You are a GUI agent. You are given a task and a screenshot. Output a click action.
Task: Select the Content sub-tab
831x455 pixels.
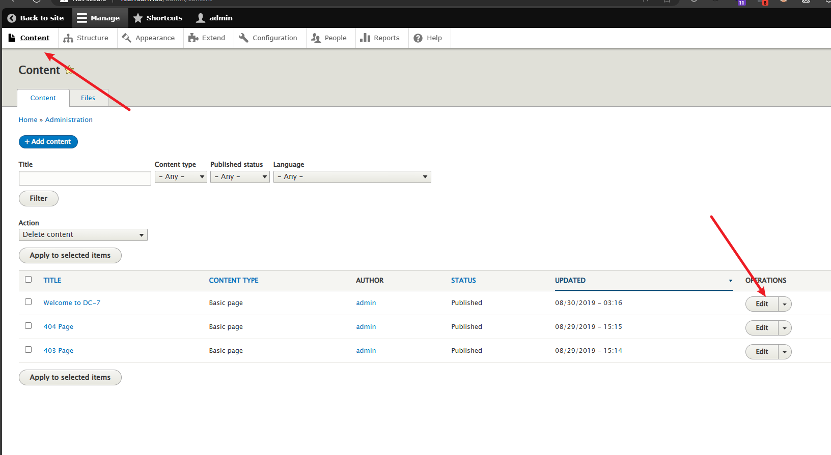[x=43, y=98]
